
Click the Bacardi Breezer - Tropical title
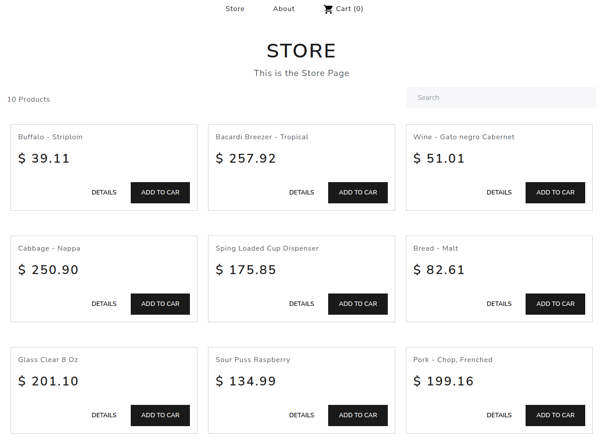tap(262, 137)
